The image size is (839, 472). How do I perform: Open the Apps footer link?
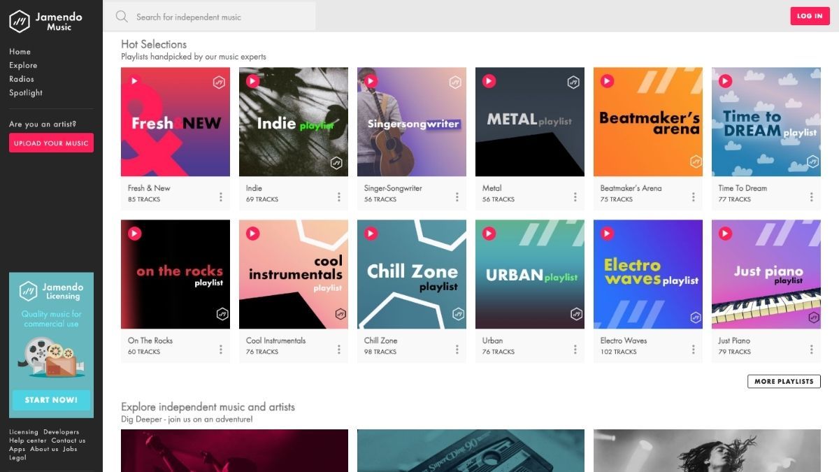(x=17, y=449)
